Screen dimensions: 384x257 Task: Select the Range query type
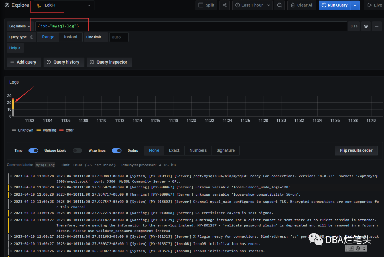(48, 37)
